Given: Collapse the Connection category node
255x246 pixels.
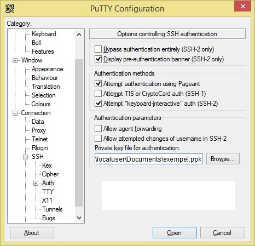Looking at the screenshot, I should [x=15, y=113].
